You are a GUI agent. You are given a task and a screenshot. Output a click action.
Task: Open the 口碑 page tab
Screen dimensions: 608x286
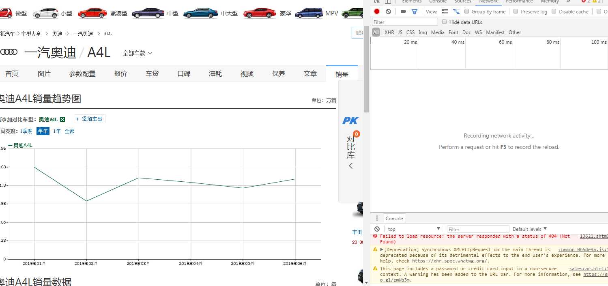click(184, 74)
